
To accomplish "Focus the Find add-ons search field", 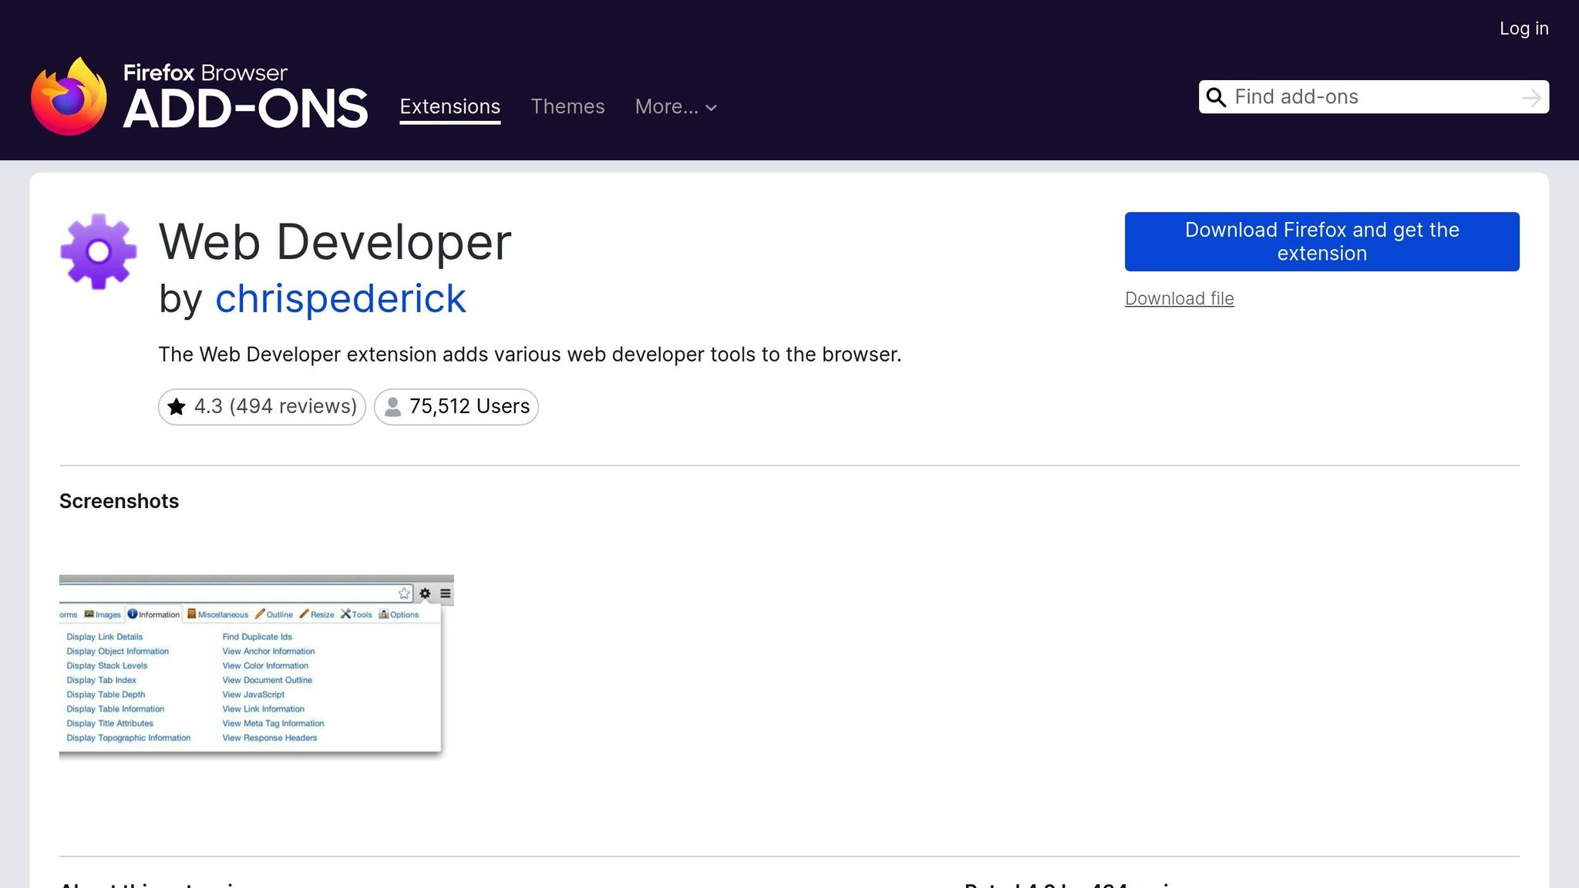I will point(1372,97).
